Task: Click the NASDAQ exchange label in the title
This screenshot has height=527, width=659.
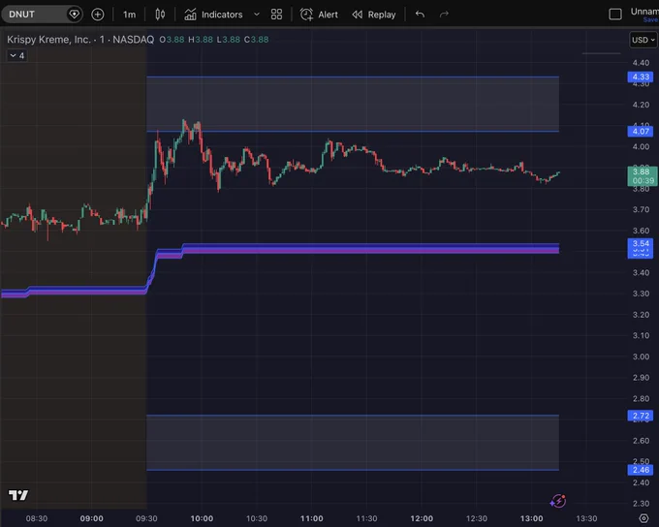Action: pyautogui.click(x=133, y=40)
